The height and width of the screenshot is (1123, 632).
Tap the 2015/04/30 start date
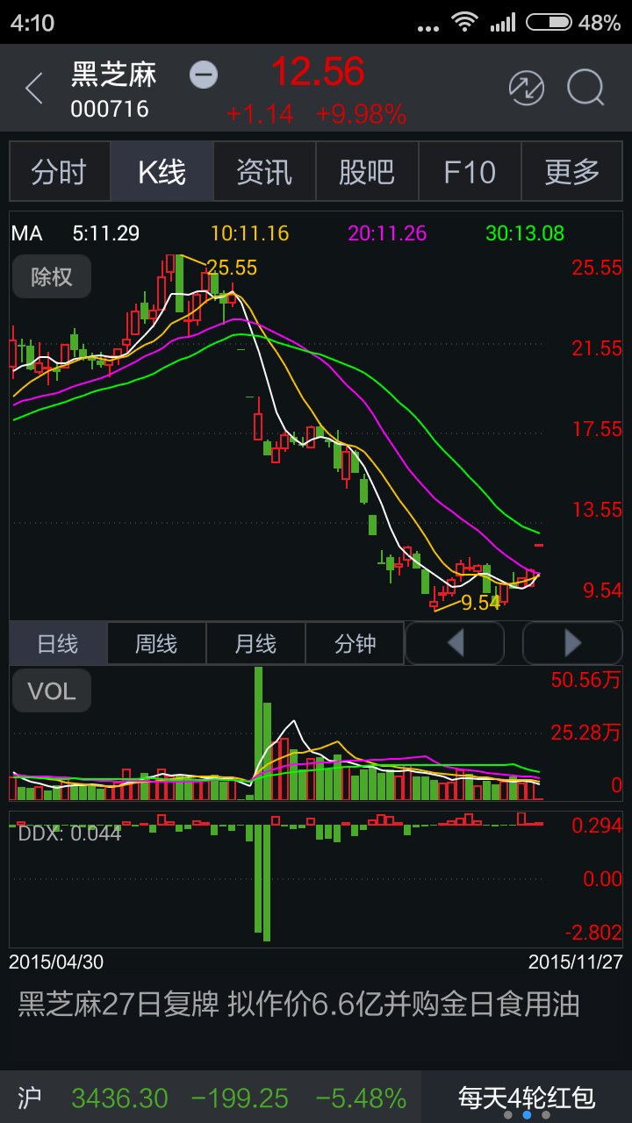56,962
